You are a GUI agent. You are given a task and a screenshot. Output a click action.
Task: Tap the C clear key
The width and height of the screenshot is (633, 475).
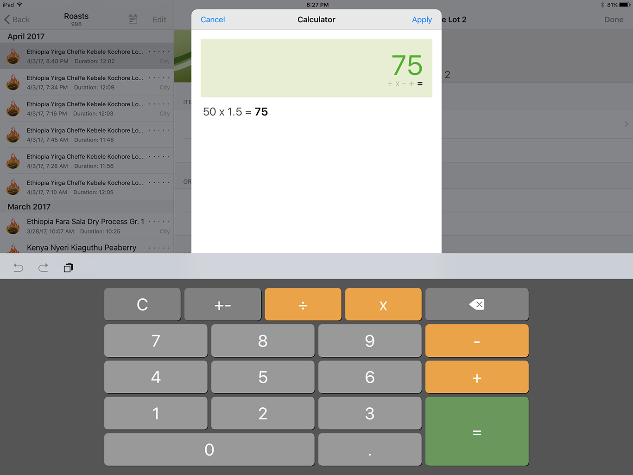pos(142,304)
